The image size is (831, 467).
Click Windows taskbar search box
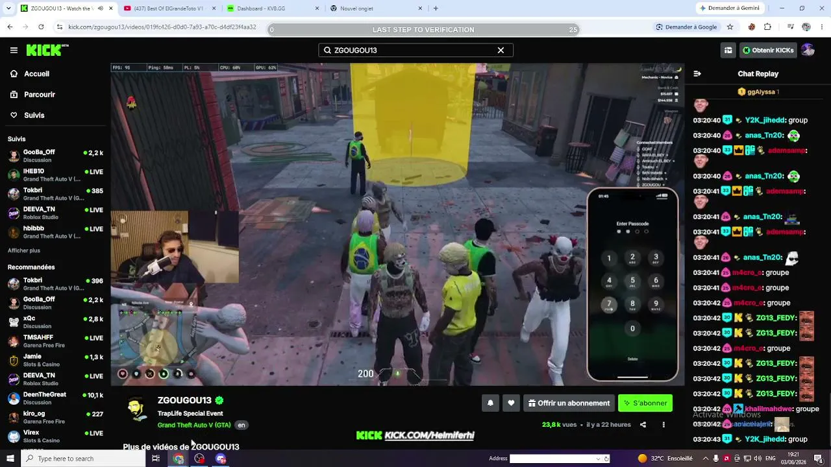click(x=82, y=459)
